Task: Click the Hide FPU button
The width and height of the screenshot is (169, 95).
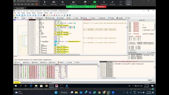Action: click(142, 20)
